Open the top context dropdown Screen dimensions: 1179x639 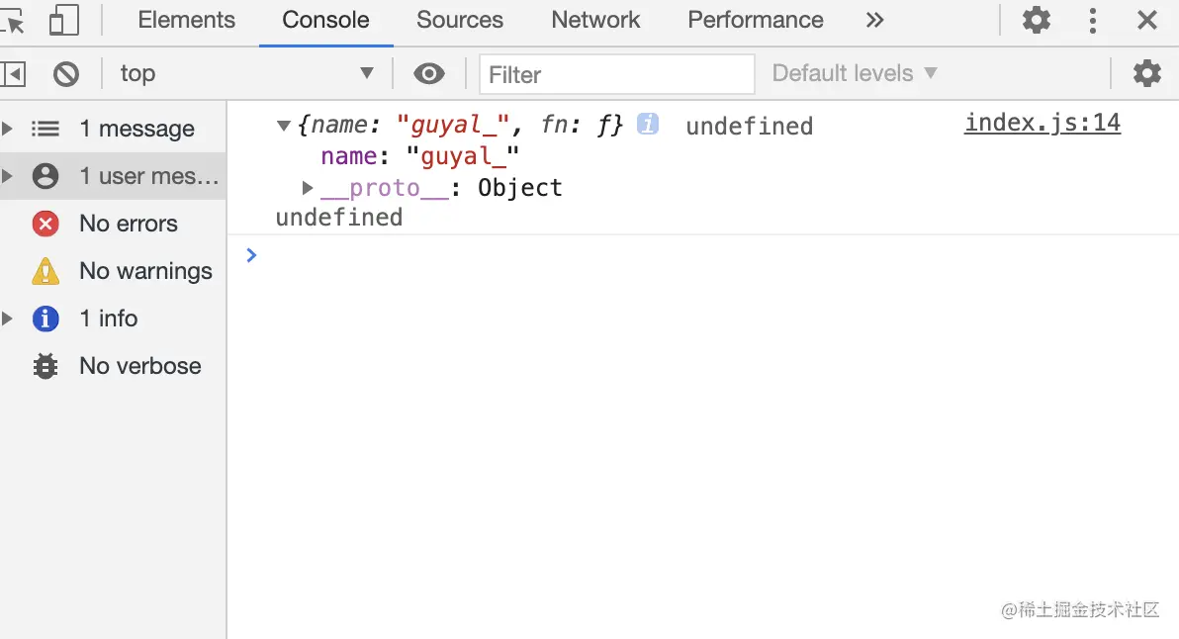[x=245, y=73]
